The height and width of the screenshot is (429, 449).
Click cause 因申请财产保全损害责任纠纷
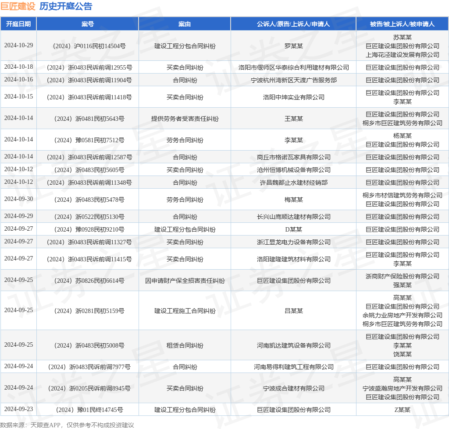185,281
